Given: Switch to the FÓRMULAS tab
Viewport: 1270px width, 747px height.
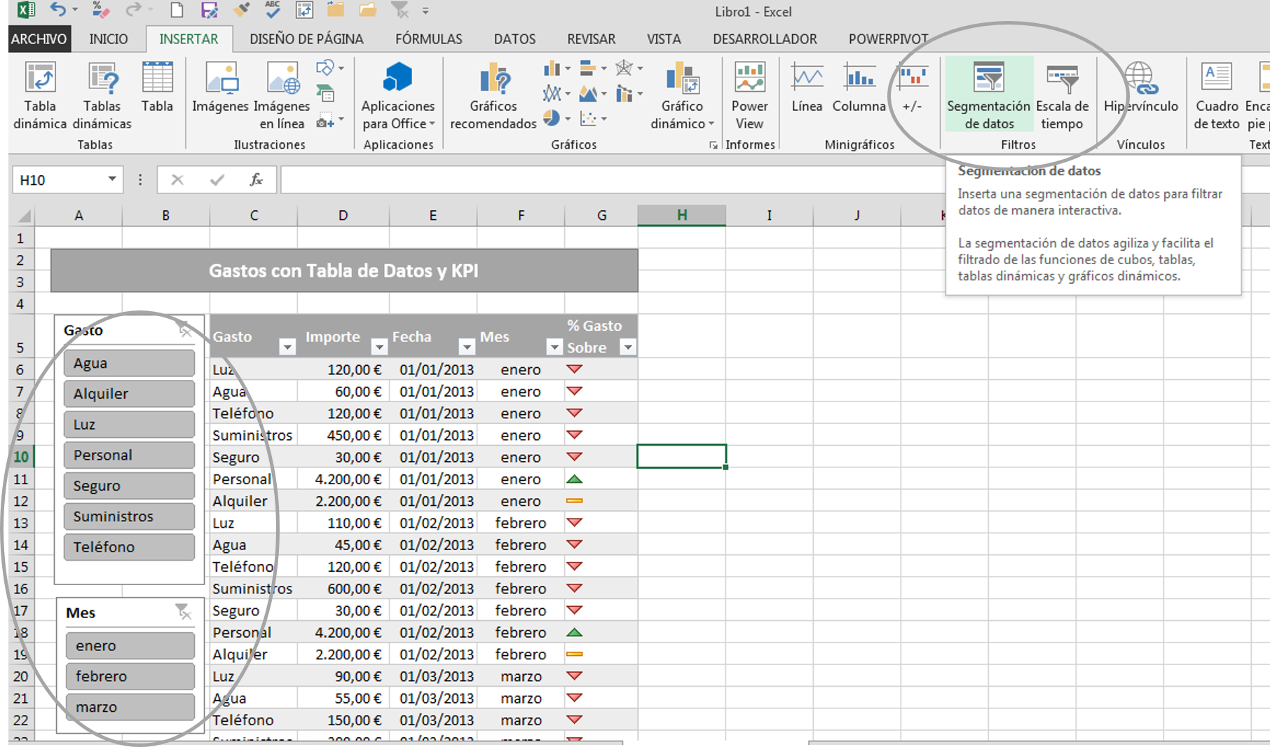Looking at the screenshot, I should tap(428, 39).
